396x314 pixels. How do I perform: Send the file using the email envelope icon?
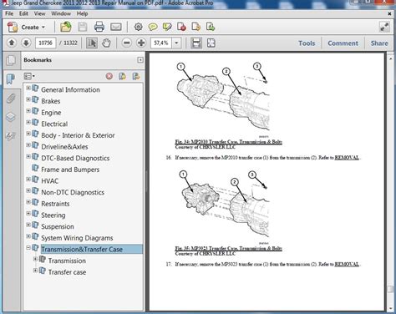116,27
